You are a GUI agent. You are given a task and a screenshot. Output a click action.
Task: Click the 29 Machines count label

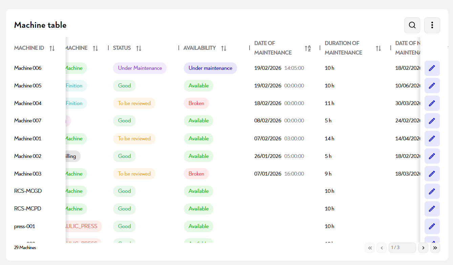tap(25, 248)
